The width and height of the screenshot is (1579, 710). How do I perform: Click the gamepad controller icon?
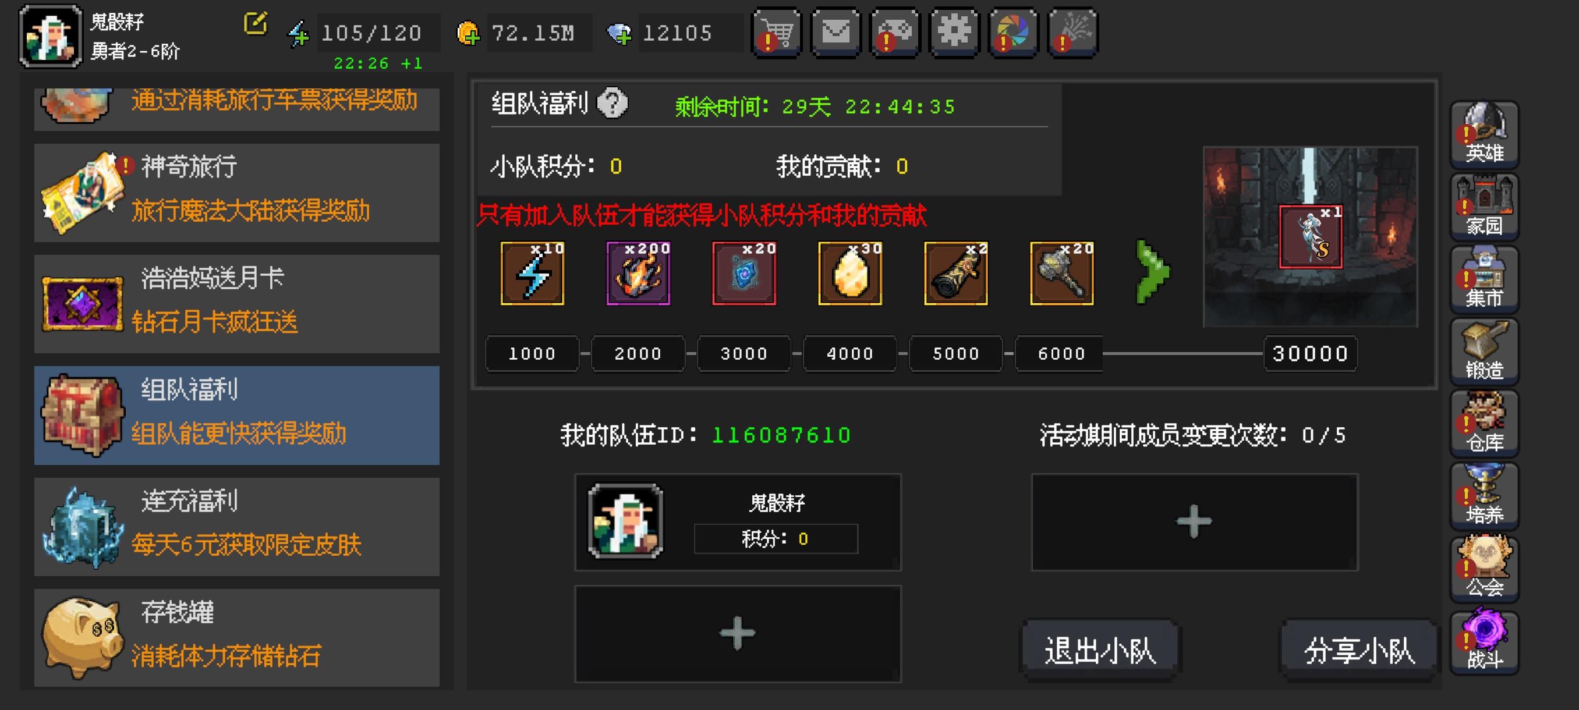[x=895, y=32]
